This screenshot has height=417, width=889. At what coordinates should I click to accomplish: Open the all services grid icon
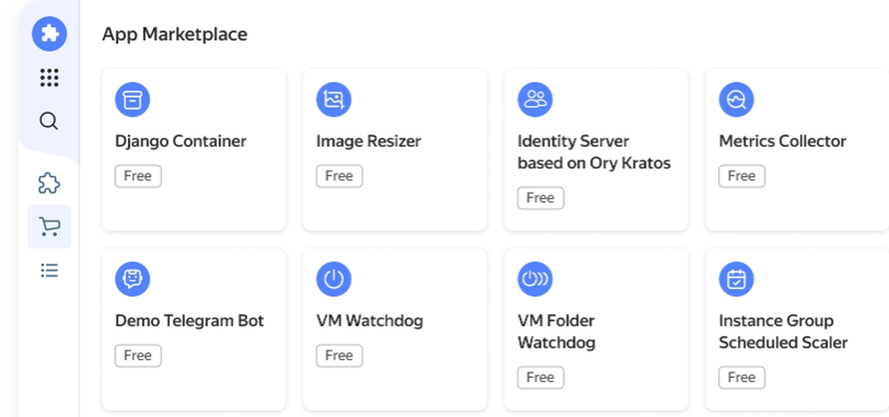[x=50, y=77]
